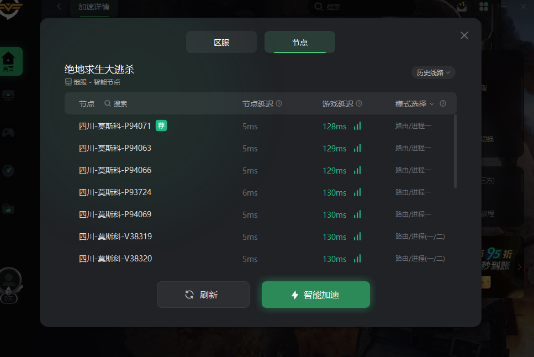Click signal bars icon for P94066
534x357 pixels.
pos(357,170)
